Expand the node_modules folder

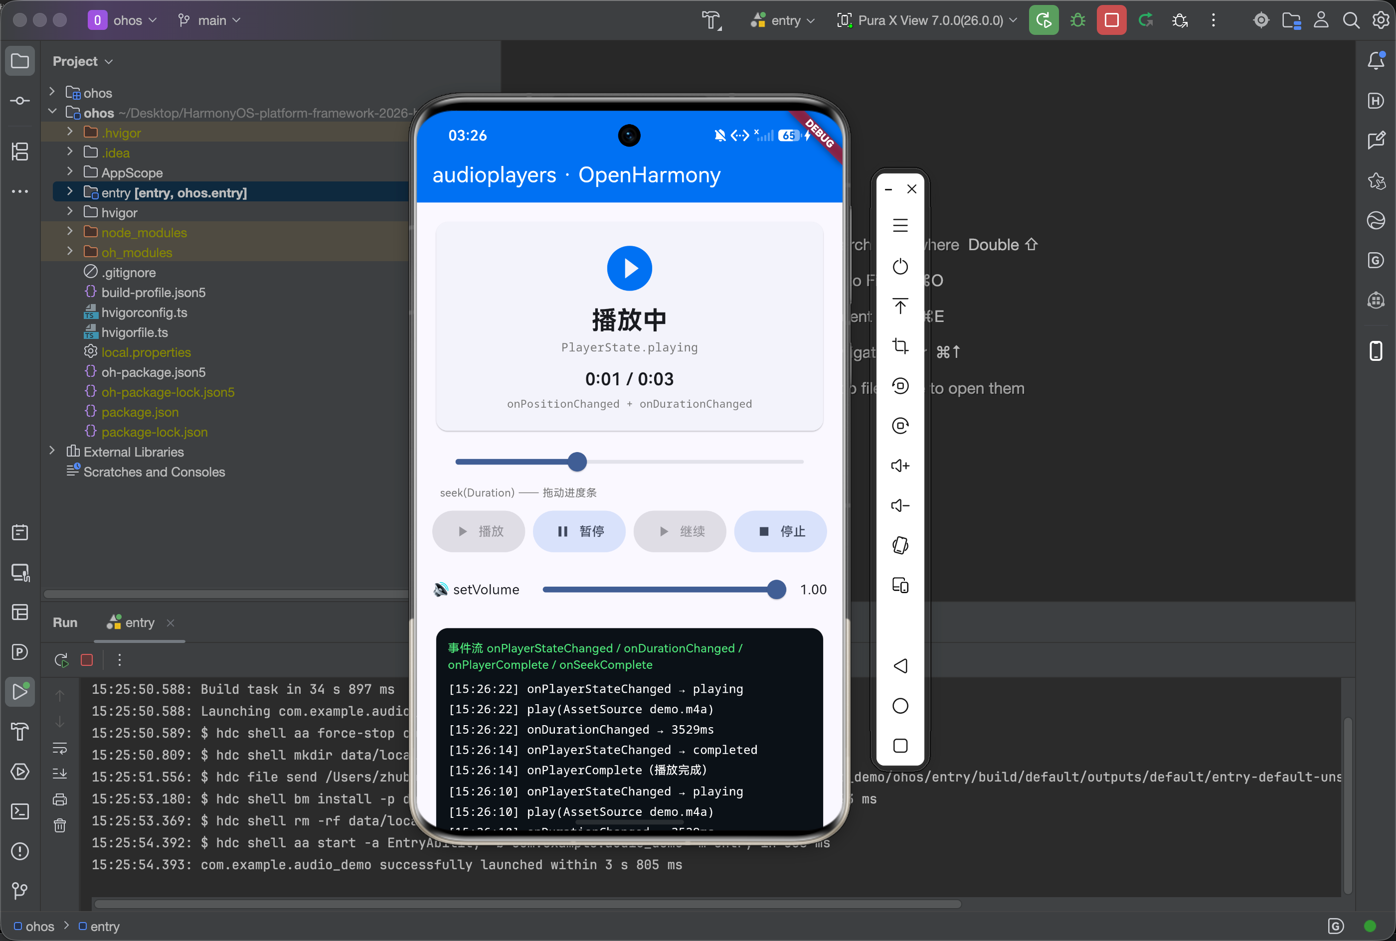point(70,232)
